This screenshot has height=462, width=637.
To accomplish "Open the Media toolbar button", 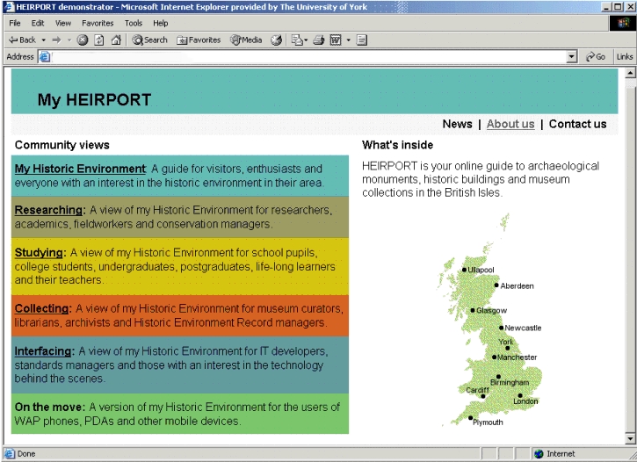I will coord(246,40).
